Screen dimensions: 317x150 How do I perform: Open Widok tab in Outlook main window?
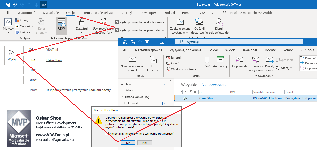230,50
